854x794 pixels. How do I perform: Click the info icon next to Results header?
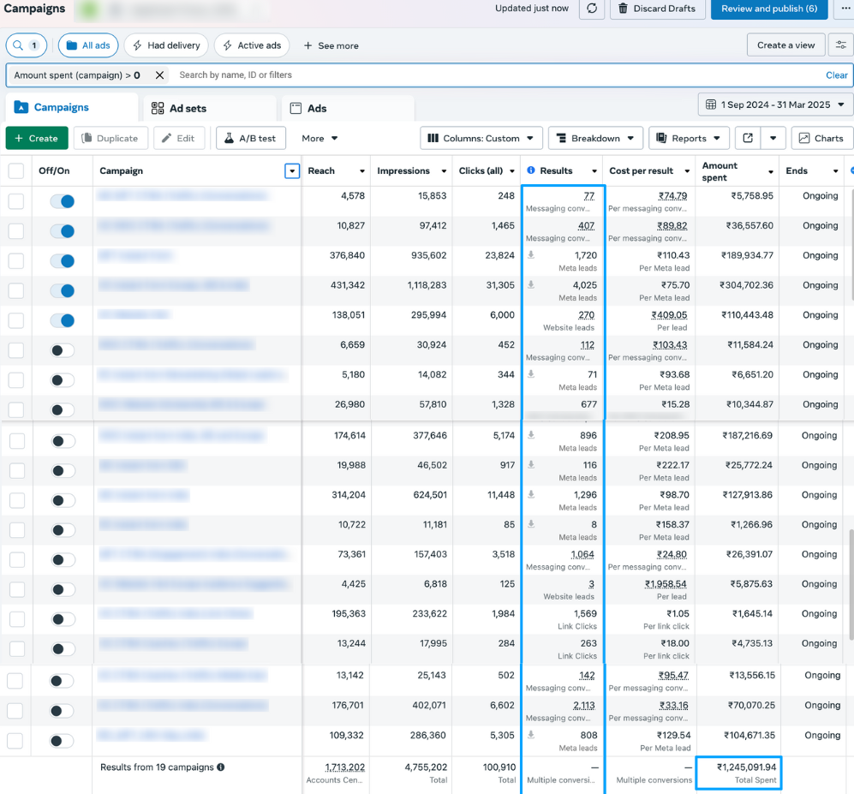point(531,170)
